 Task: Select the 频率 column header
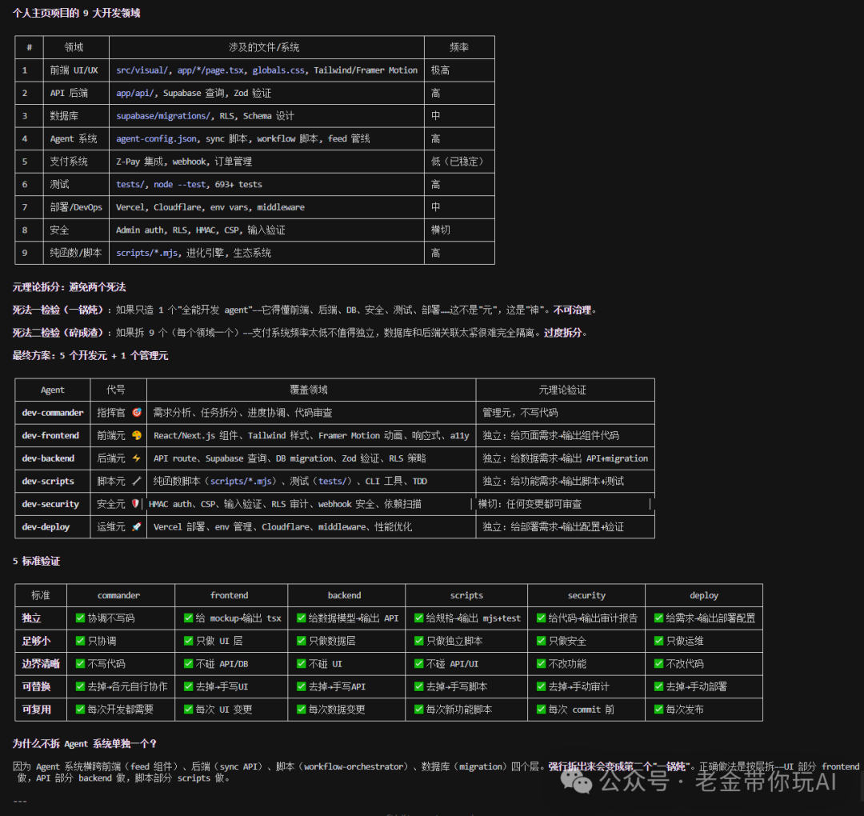pyautogui.click(x=459, y=47)
